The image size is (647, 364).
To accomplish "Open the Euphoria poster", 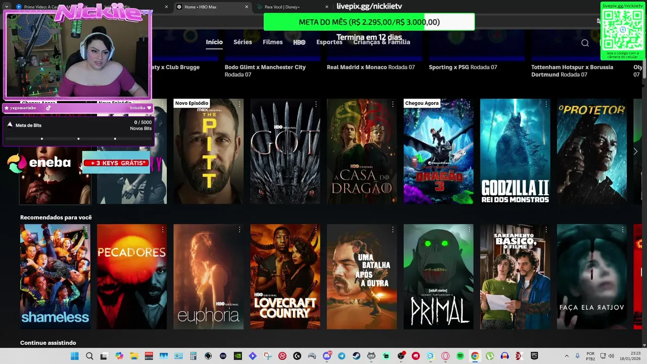I will [208, 277].
